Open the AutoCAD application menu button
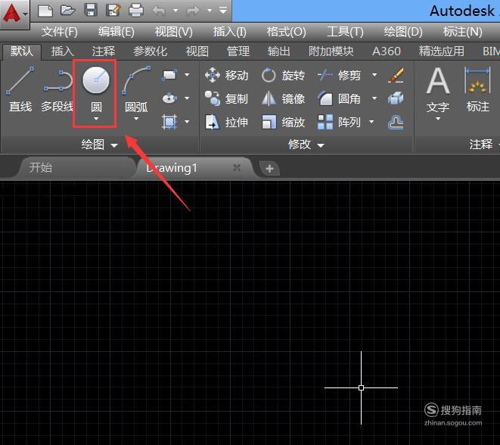 point(14,14)
